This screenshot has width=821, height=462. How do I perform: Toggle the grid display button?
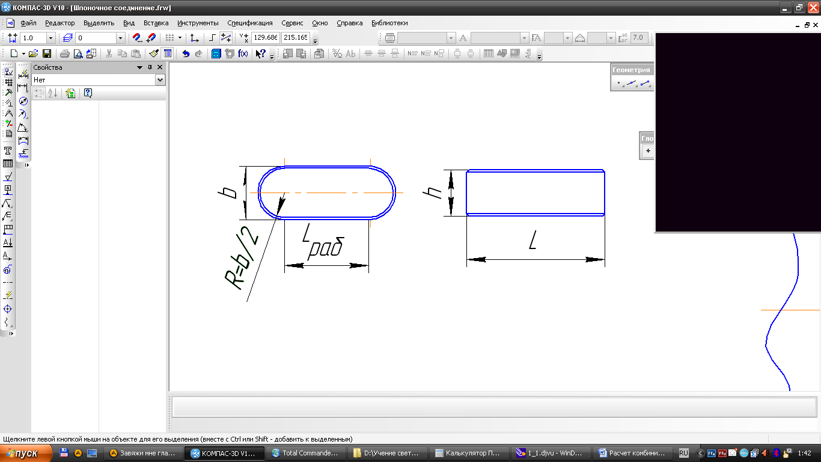(169, 38)
